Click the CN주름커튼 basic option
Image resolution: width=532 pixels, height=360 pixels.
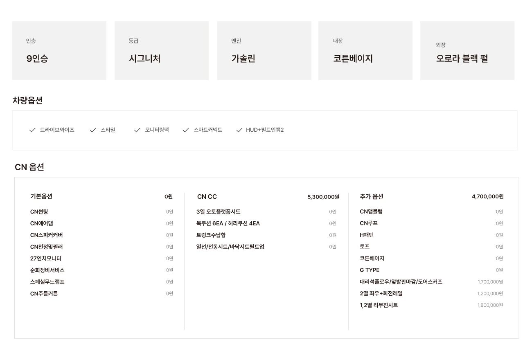[x=44, y=294]
